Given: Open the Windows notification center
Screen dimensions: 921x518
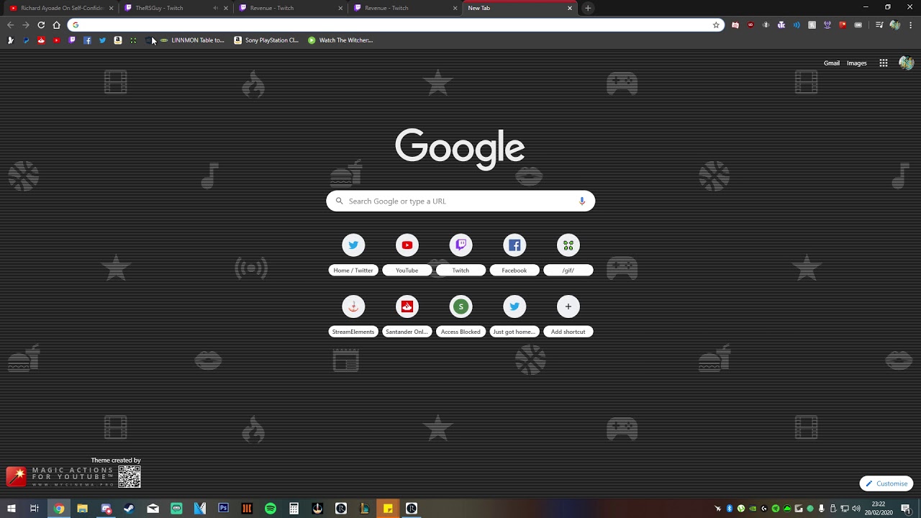Looking at the screenshot, I should click(906, 509).
